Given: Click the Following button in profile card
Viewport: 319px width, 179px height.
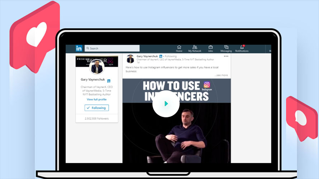Looking at the screenshot, I should [97, 108].
